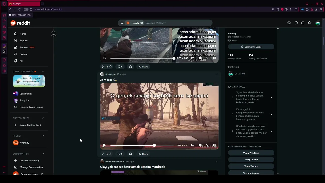Image resolution: width=325 pixels, height=183 pixels.
Task: Remove the r/vennity search filter
Action: [x=142, y=23]
